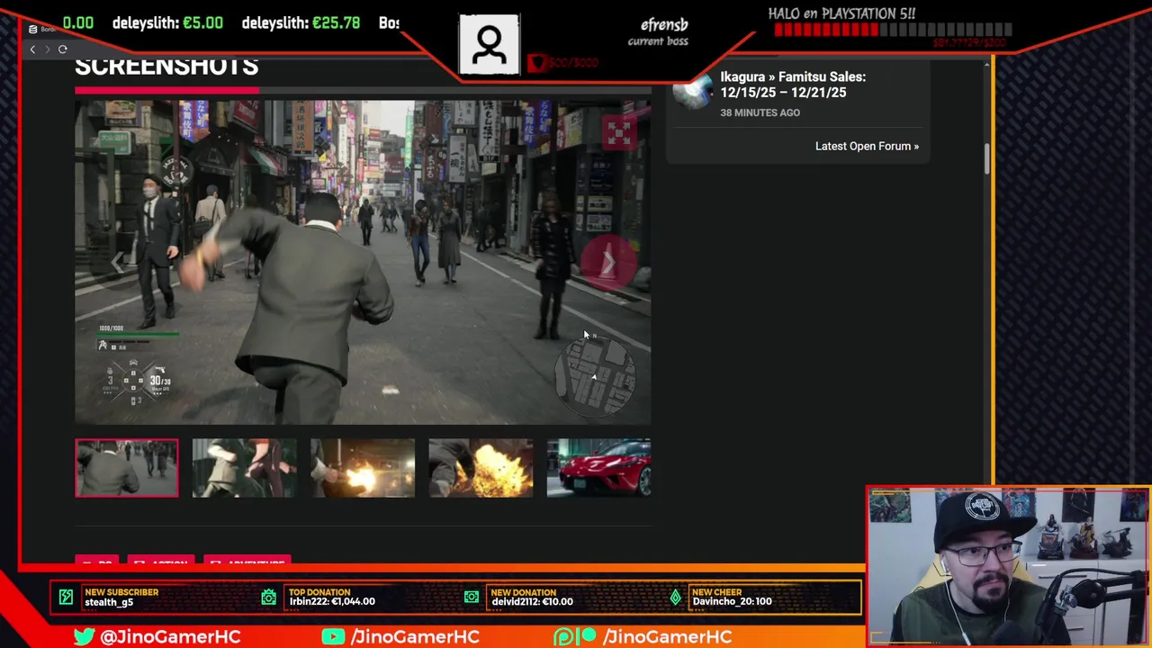Click the 'Davincho_20: 100' cheer text
Image resolution: width=1152 pixels, height=648 pixels.
click(x=732, y=601)
